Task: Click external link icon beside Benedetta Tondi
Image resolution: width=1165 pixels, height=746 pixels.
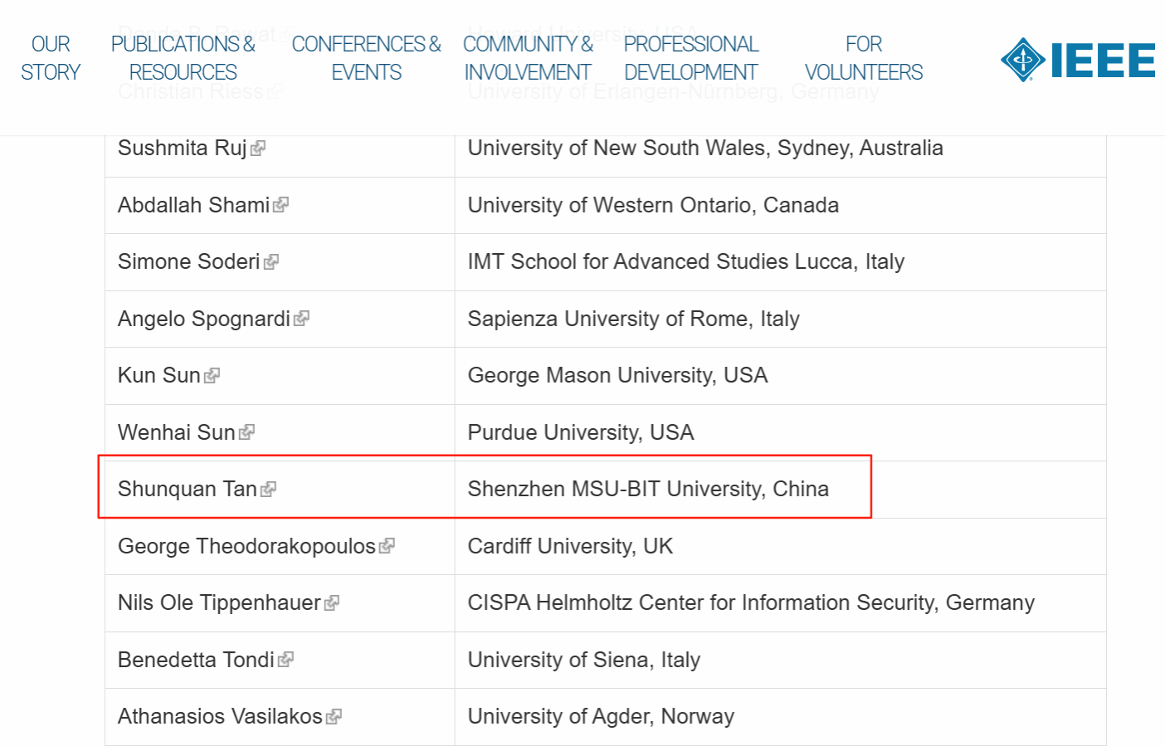Action: [x=286, y=660]
